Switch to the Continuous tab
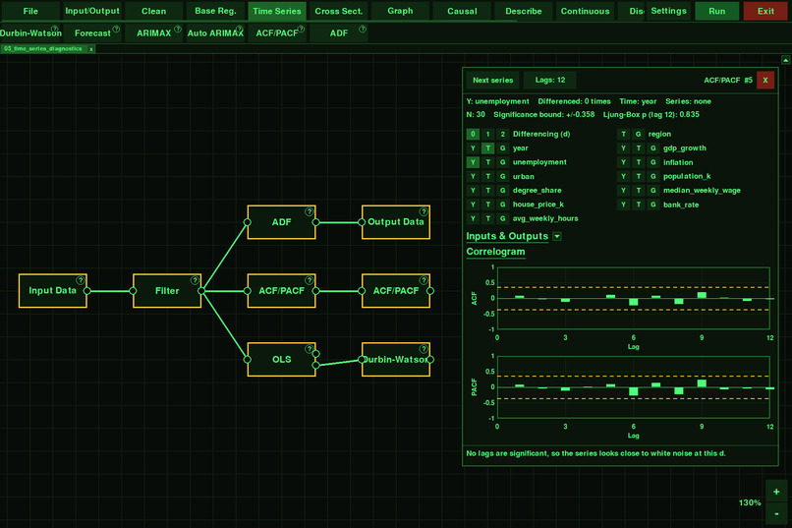The height and width of the screenshot is (528, 792). (x=585, y=11)
